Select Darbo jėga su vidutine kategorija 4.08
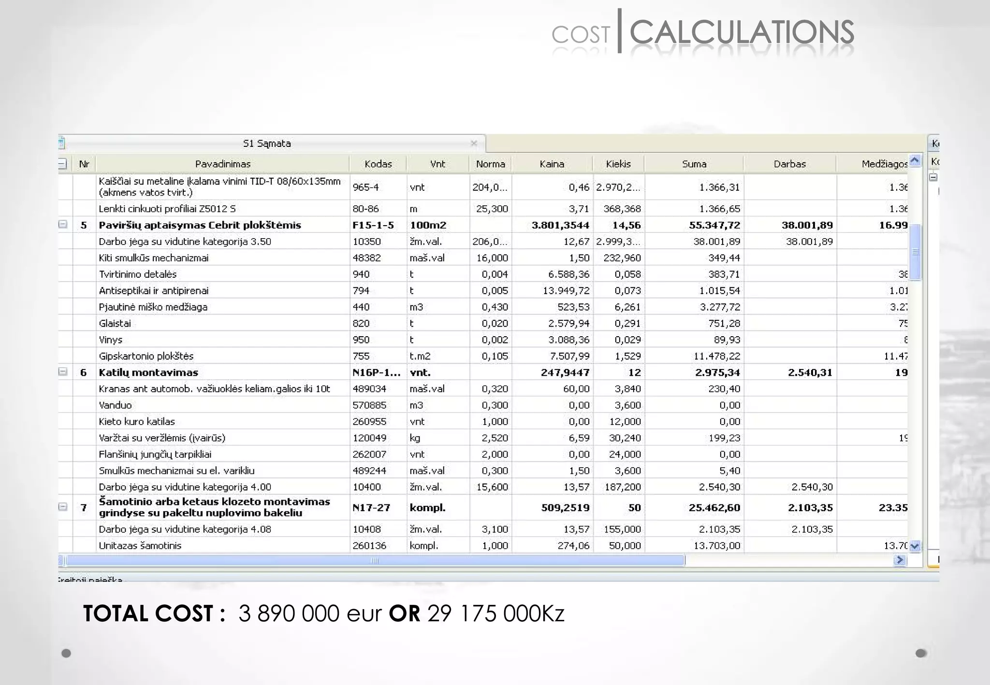The height and width of the screenshot is (685, 990). 483,529
